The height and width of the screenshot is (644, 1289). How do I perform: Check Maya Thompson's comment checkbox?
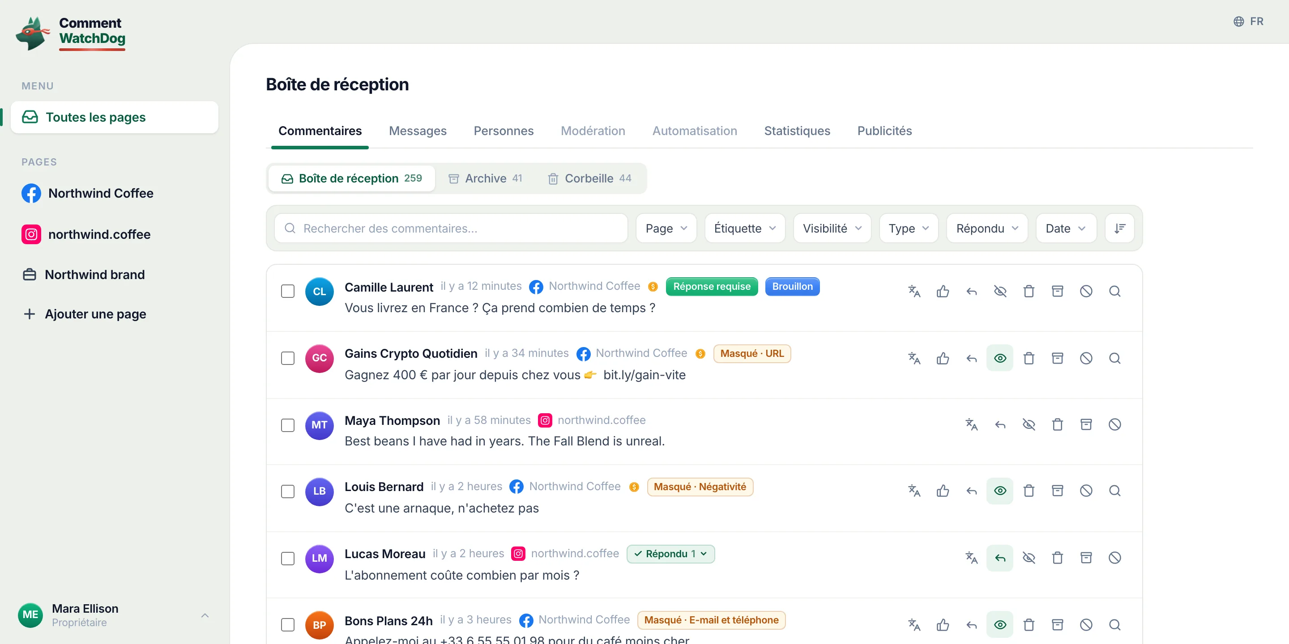click(288, 425)
